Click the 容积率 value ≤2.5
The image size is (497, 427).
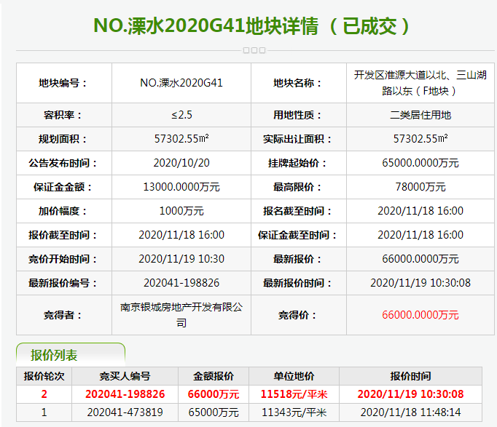(x=181, y=115)
